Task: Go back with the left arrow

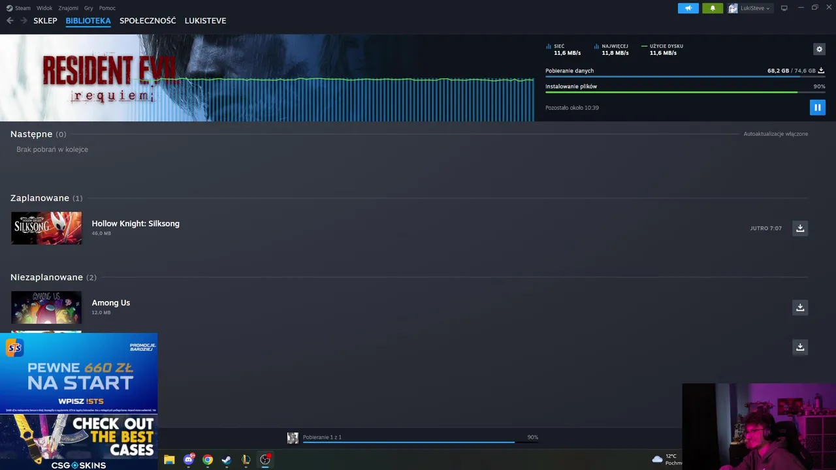Action: tap(10, 21)
